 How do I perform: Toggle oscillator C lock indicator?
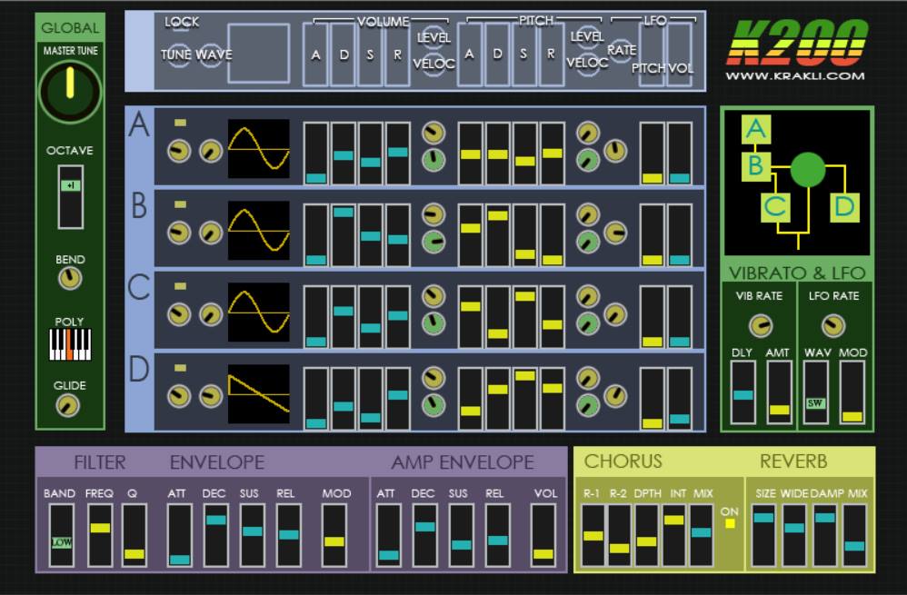(x=181, y=285)
